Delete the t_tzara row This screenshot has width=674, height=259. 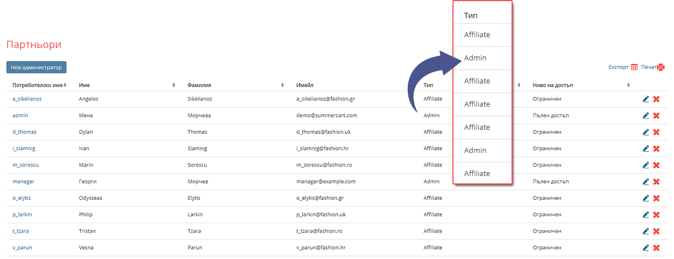coord(657,231)
